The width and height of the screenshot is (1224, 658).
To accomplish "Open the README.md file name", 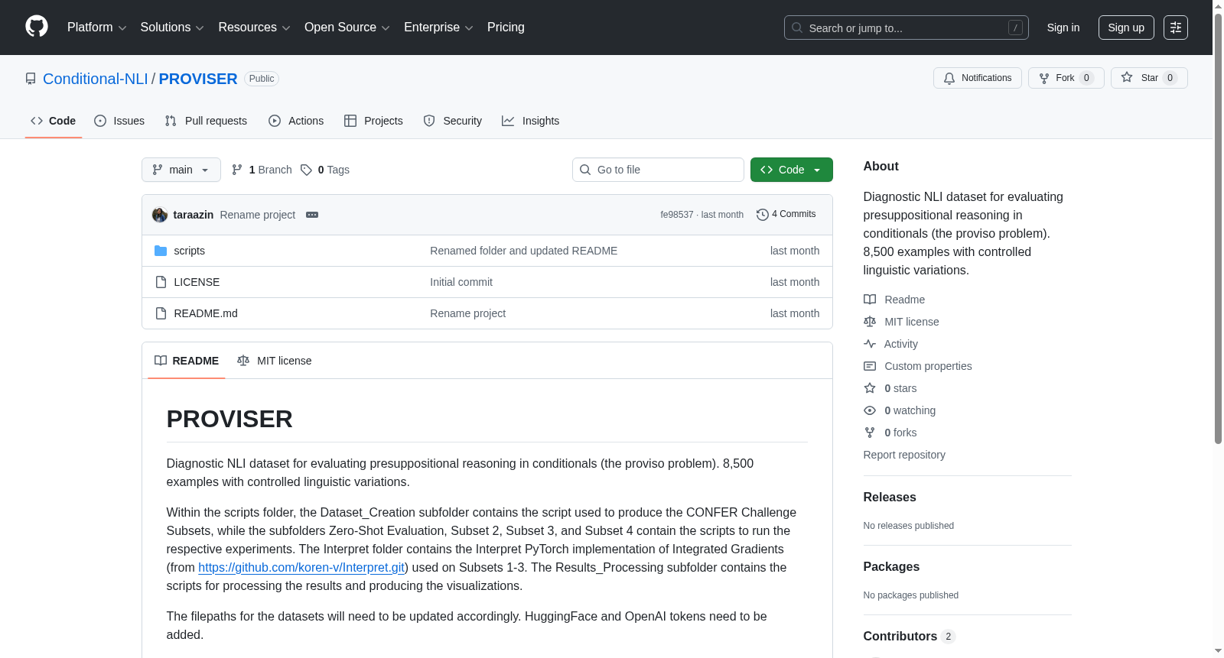I will click(x=206, y=313).
